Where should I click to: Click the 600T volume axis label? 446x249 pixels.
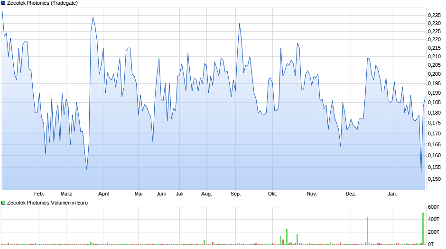point(434,207)
